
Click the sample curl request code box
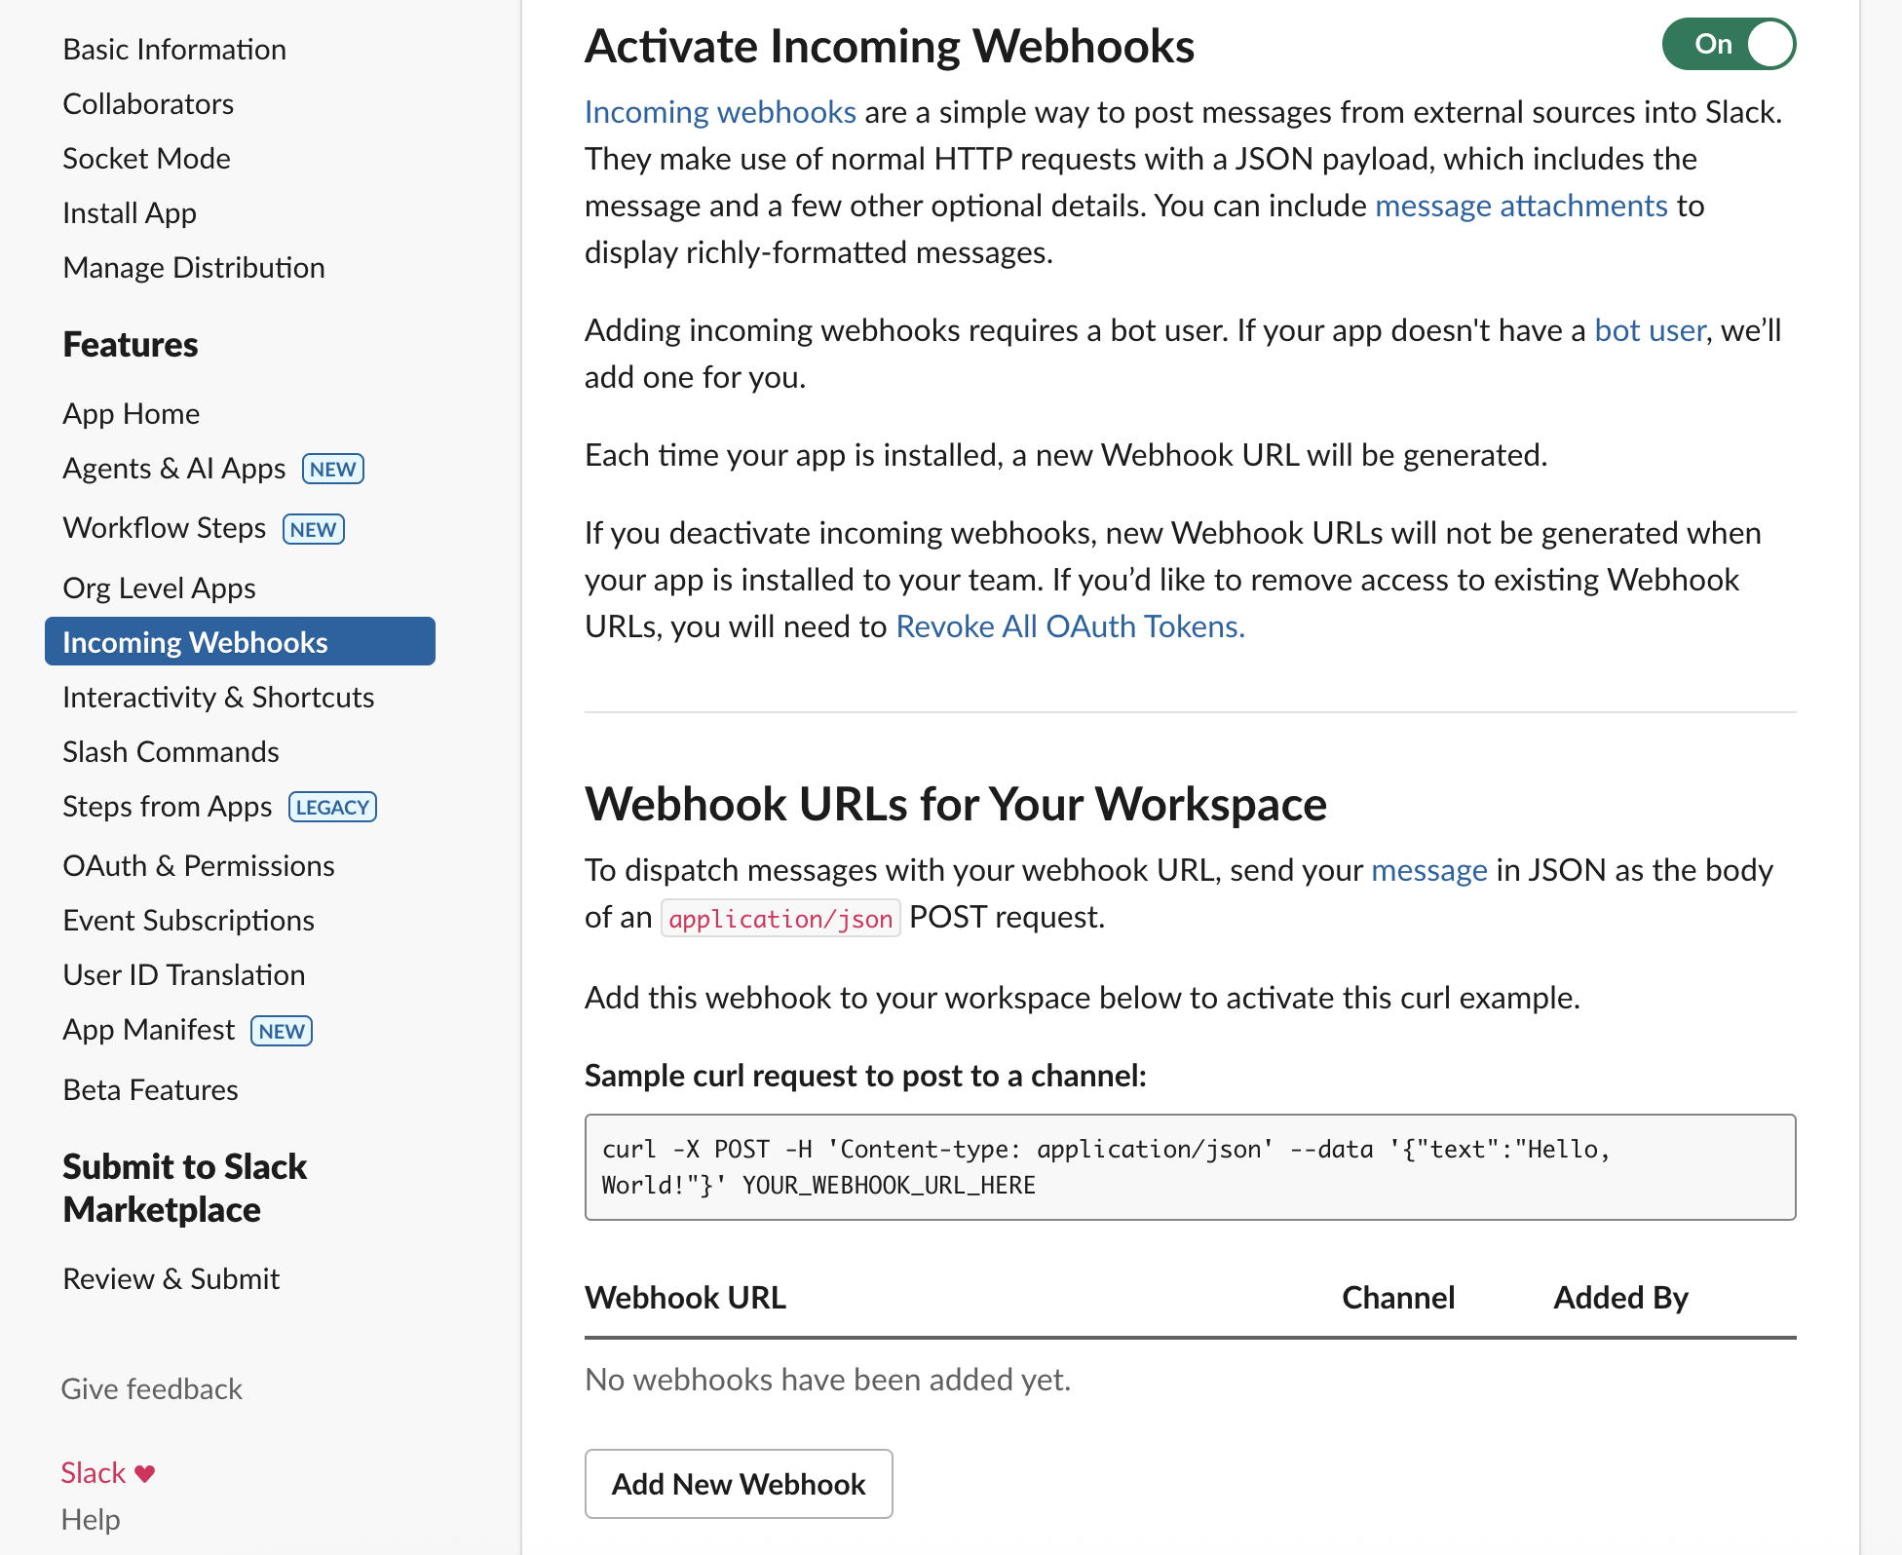coord(1189,1166)
